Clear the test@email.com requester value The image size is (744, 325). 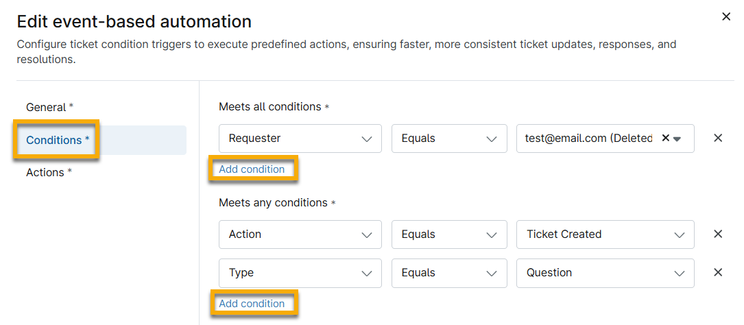pos(665,138)
